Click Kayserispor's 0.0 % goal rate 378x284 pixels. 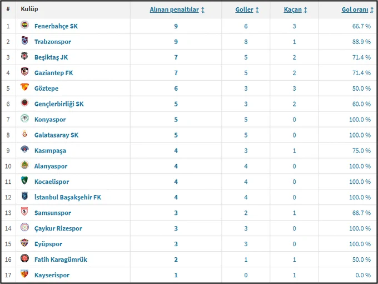(364, 275)
